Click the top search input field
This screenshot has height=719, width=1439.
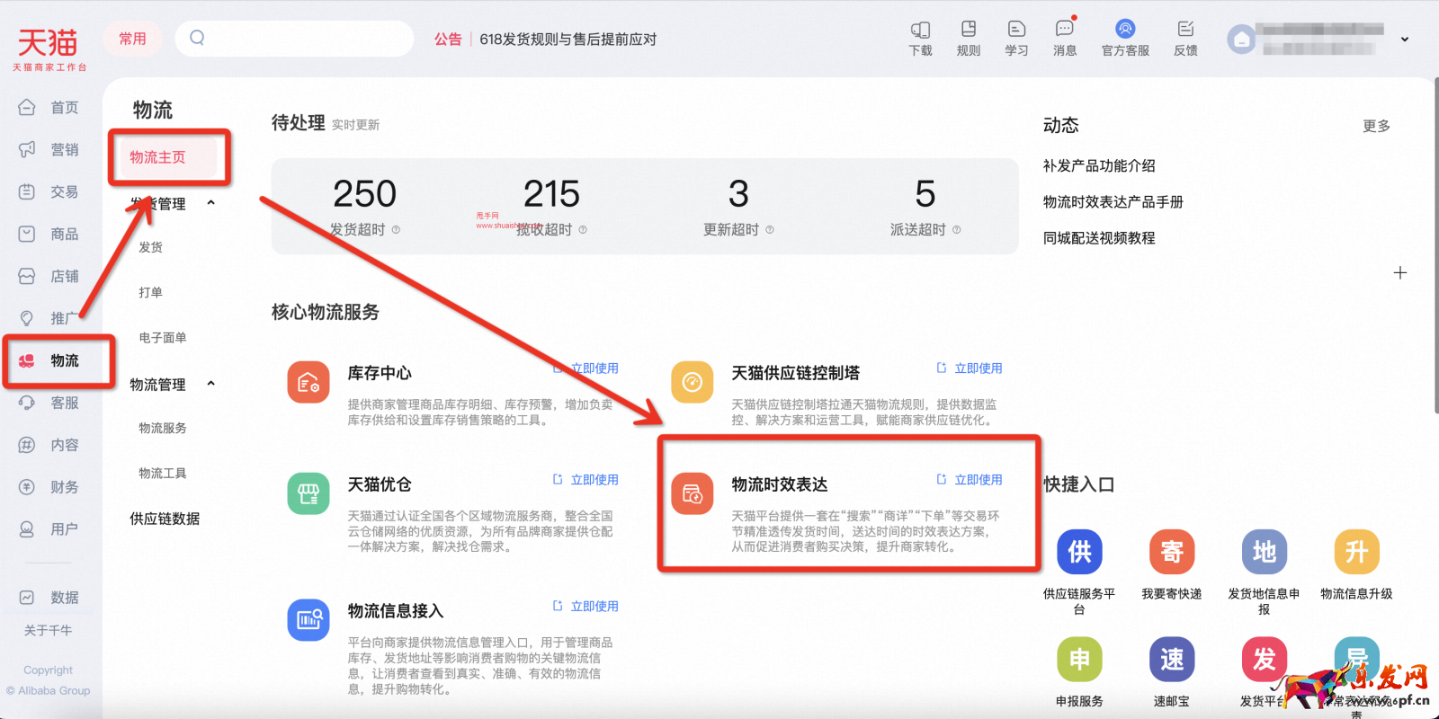coord(295,39)
